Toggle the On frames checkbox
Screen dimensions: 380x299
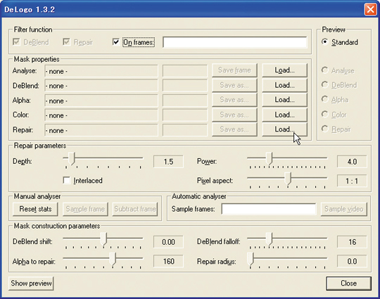pyautogui.click(x=116, y=42)
